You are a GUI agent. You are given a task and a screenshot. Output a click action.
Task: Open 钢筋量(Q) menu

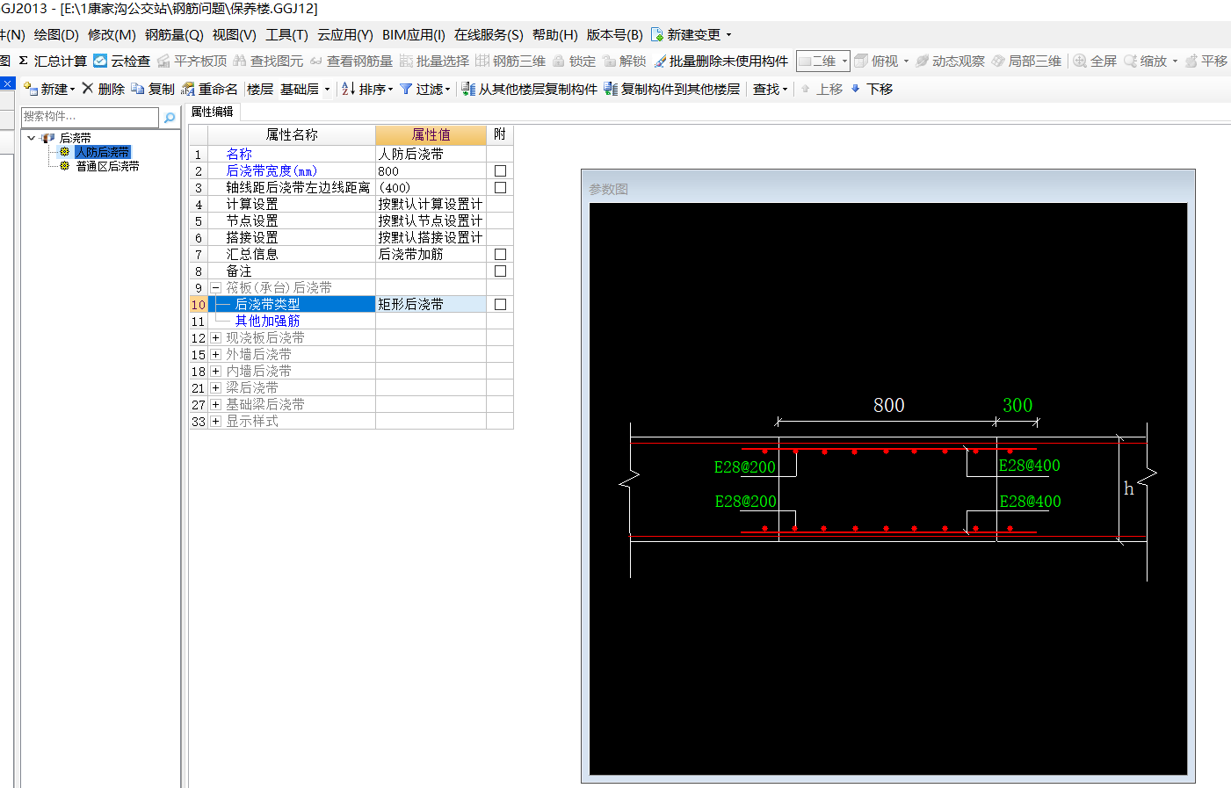[x=174, y=34]
